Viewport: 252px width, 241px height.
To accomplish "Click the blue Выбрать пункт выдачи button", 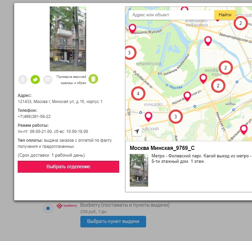I will click(x=113, y=222).
